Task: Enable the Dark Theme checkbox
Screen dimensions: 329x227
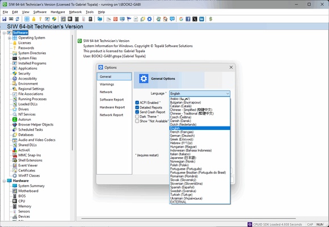Action: point(137,116)
